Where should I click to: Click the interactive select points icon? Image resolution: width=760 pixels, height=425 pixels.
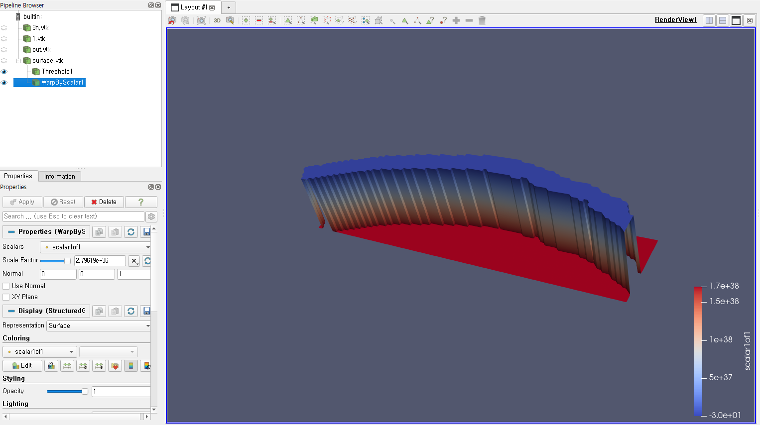click(417, 20)
